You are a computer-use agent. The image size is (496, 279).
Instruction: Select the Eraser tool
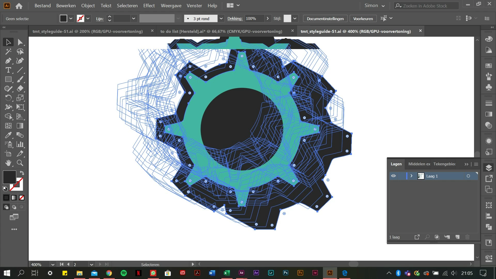click(20, 89)
